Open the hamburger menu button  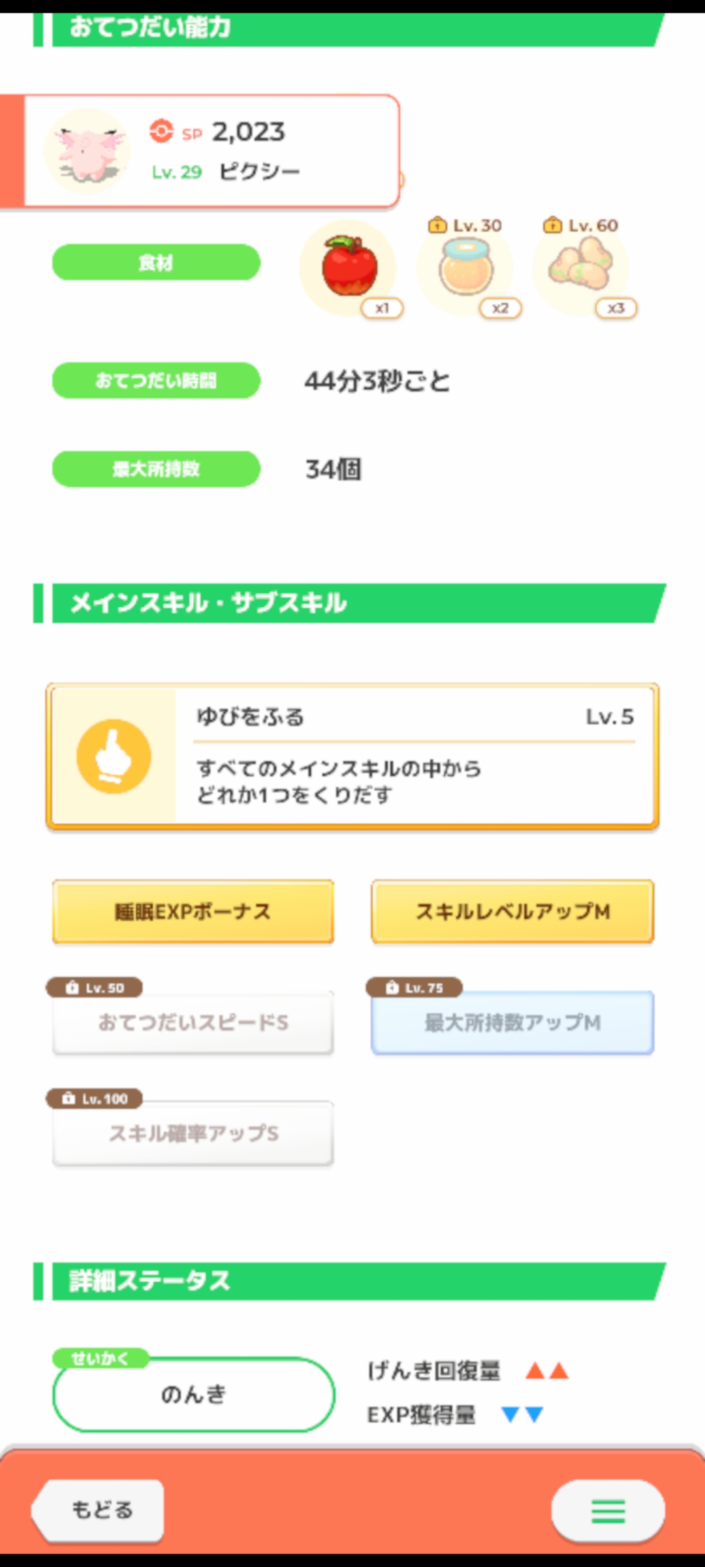[x=608, y=1511]
